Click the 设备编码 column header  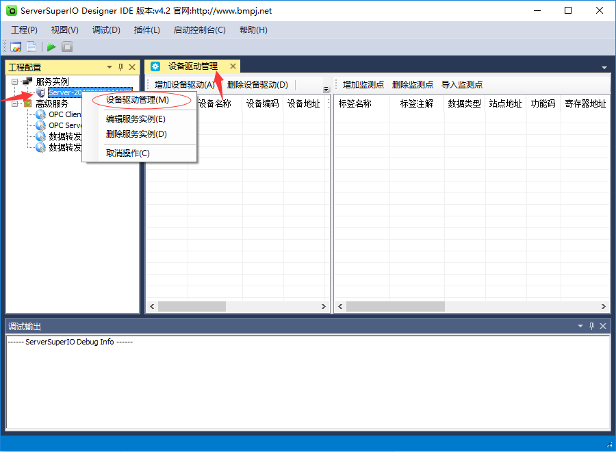tap(263, 104)
